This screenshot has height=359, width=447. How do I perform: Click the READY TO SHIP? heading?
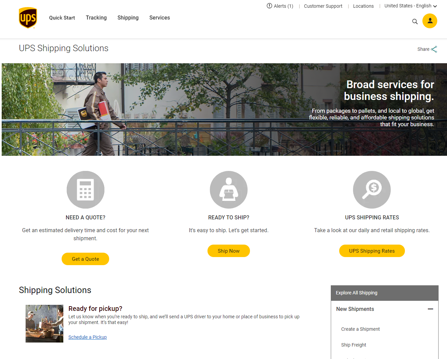tap(229, 218)
